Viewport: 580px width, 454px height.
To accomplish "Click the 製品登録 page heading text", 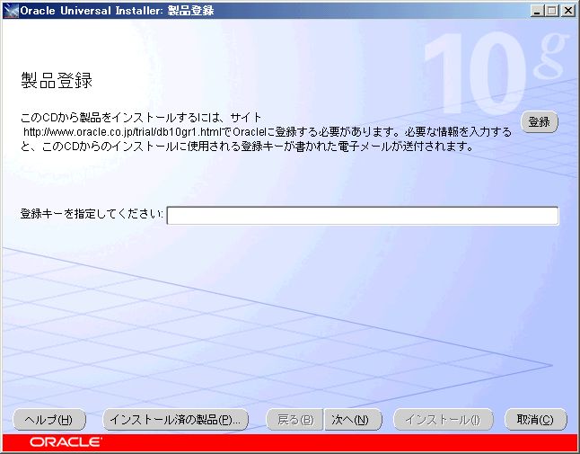I will tap(57, 80).
